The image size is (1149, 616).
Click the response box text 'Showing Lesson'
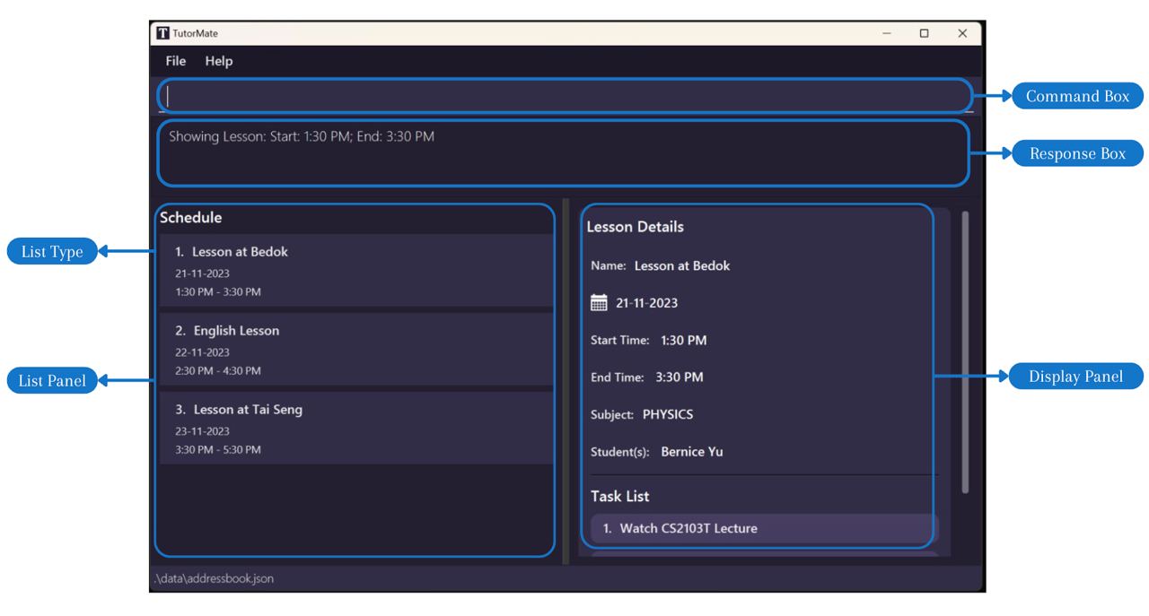302,137
